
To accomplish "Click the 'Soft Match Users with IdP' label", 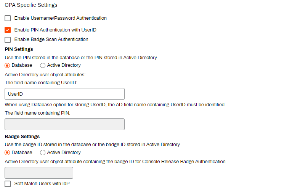I will click(x=42, y=184).
